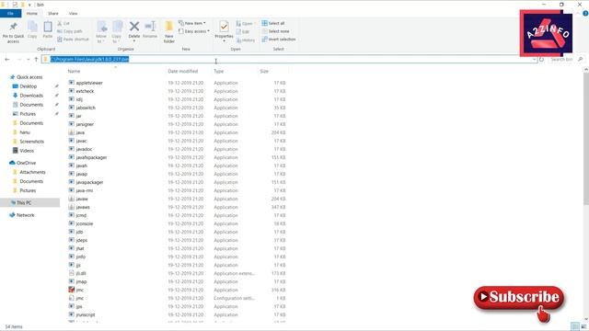Click the Edit command in Open group

pyautogui.click(x=243, y=31)
